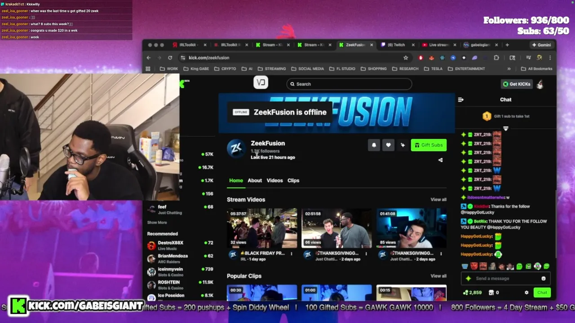Screen dimensions: 575x323
Task: Open the WORK bookmarks folder
Action: coord(169,69)
